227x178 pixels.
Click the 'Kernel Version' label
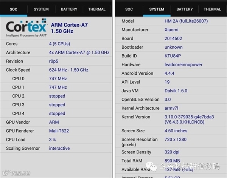(136, 117)
